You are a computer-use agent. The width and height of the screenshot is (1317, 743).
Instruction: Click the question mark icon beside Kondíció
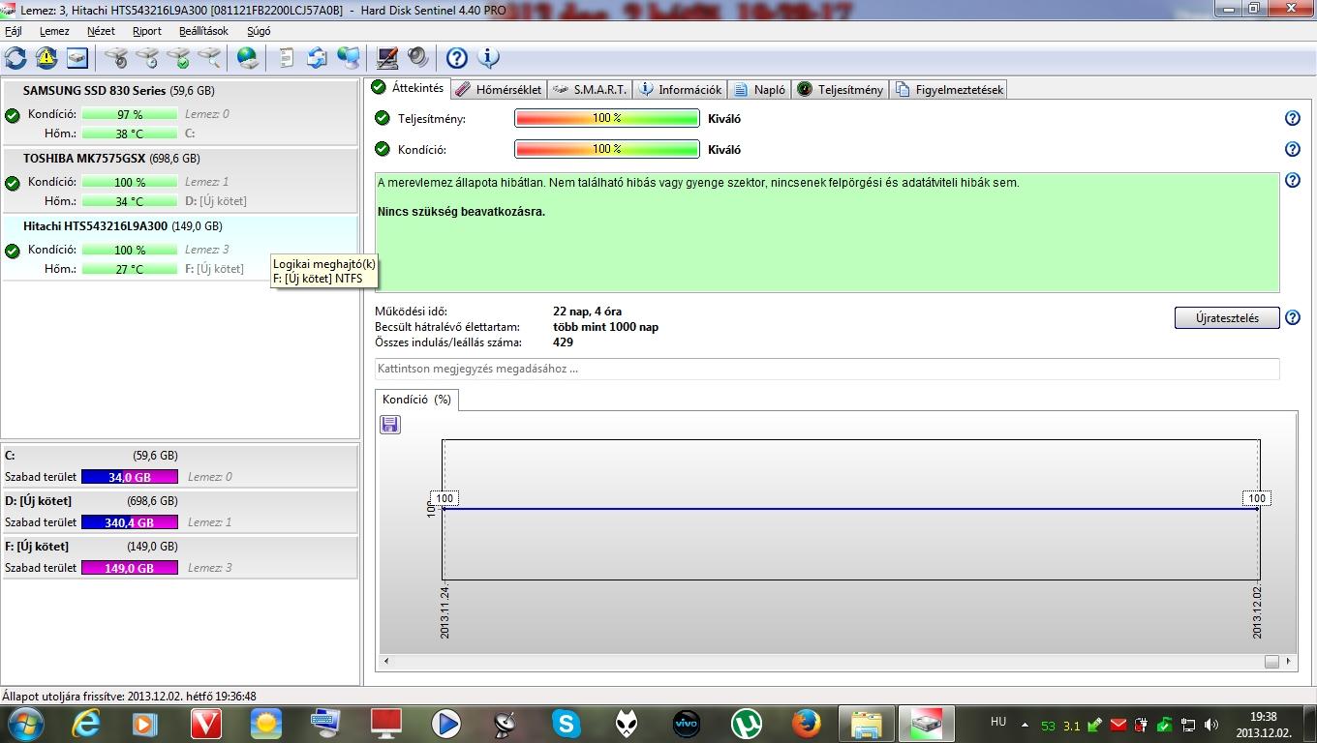click(x=1292, y=149)
